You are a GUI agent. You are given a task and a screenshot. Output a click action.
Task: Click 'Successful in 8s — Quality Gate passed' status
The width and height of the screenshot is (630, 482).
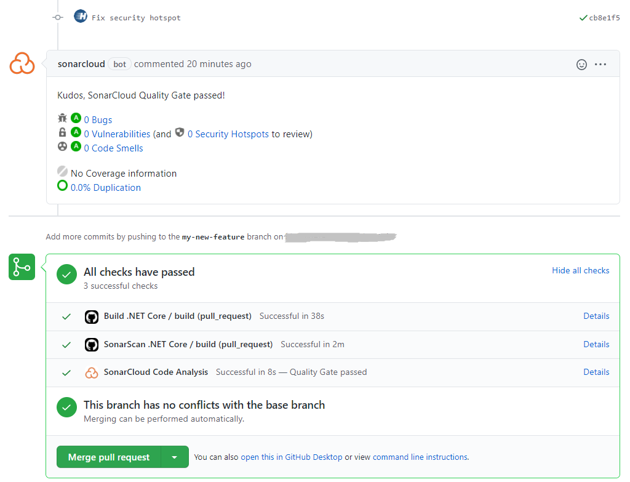coord(291,372)
